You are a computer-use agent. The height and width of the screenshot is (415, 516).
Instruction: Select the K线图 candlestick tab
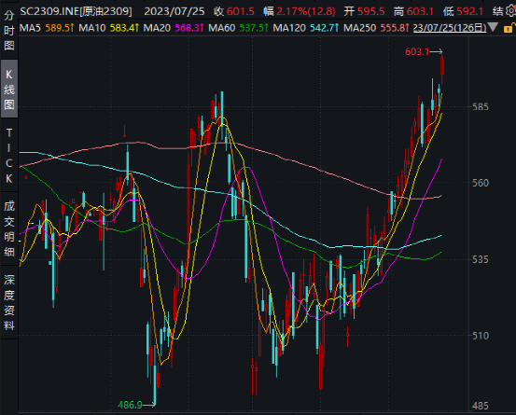9,90
